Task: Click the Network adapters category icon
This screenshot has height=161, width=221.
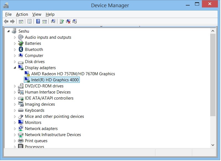Action: coord(21,128)
